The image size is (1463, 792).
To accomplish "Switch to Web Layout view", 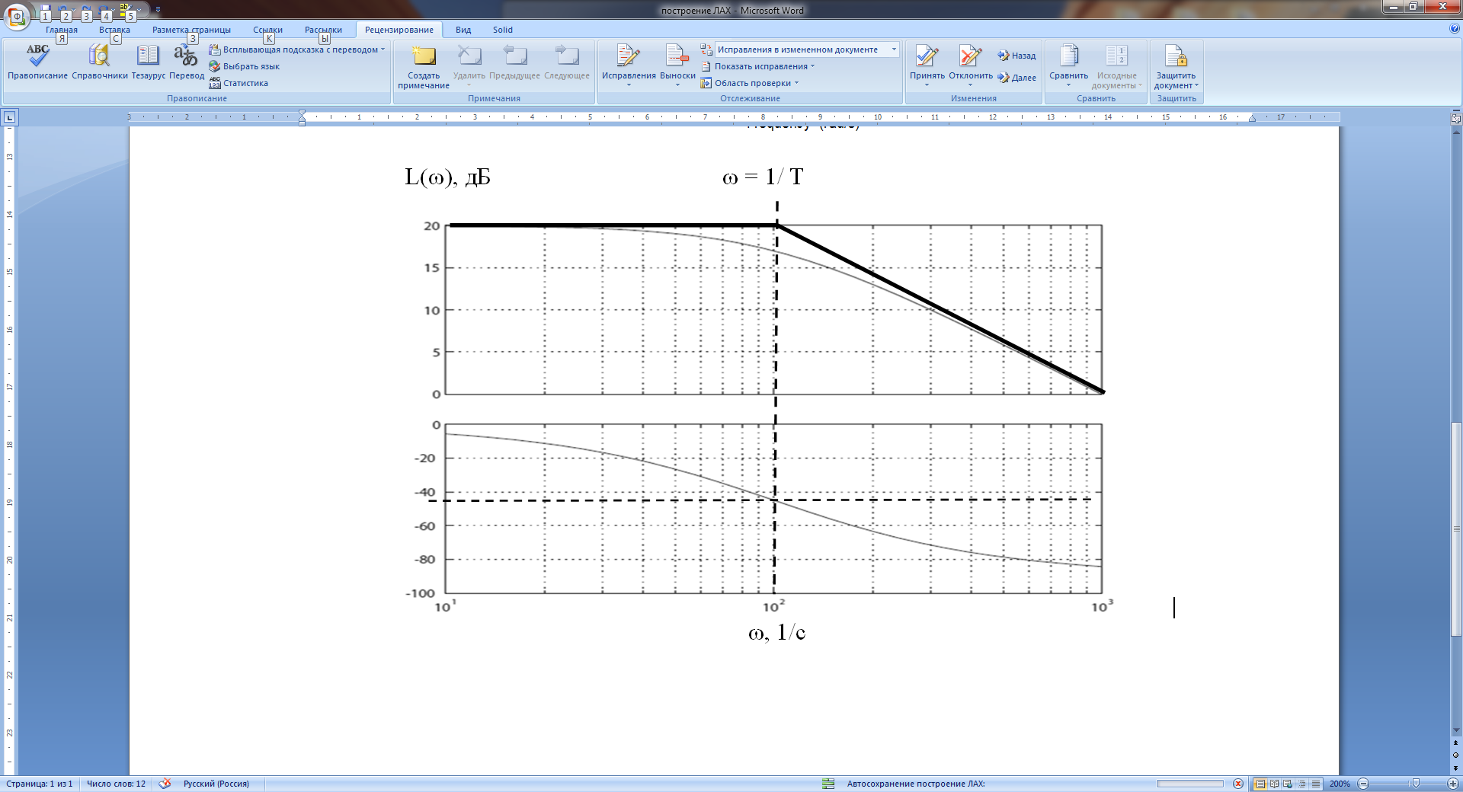I will pyautogui.click(x=1288, y=784).
